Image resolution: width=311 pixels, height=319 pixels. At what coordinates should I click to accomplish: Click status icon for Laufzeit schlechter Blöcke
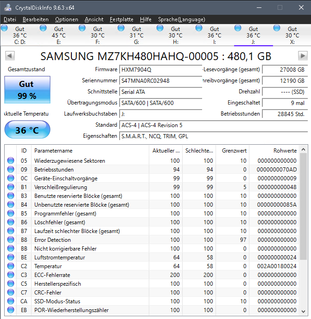[x=11, y=231]
